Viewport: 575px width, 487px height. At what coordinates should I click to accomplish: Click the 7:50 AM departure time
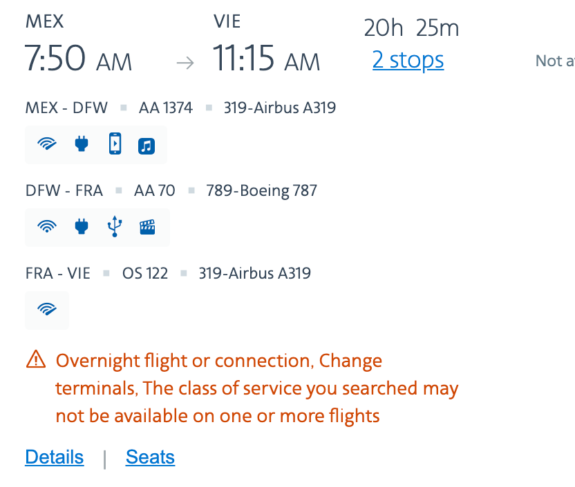pos(78,59)
